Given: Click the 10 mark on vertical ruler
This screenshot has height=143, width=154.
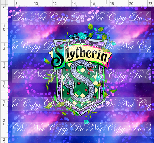Looking at the screenshot, I should point(4,28).
